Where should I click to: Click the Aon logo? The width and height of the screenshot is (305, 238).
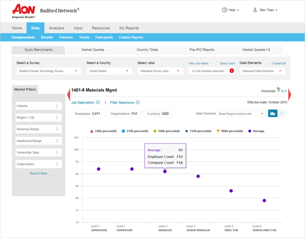click(24, 11)
